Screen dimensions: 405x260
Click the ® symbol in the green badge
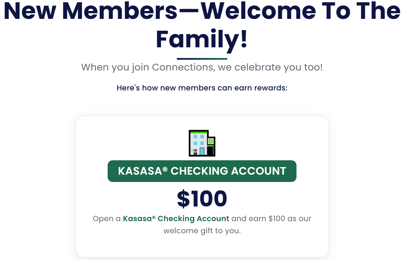165,169
